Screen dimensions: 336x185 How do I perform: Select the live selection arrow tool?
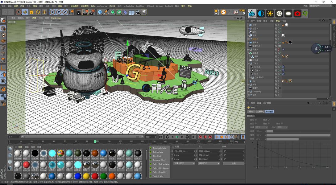point(19,12)
